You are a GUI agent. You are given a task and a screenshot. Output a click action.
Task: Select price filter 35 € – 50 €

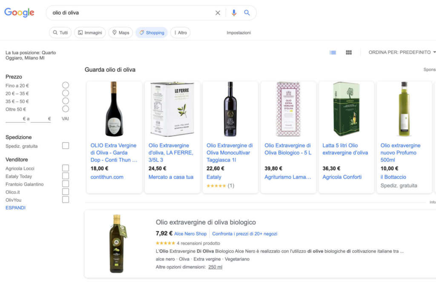[x=65, y=101]
